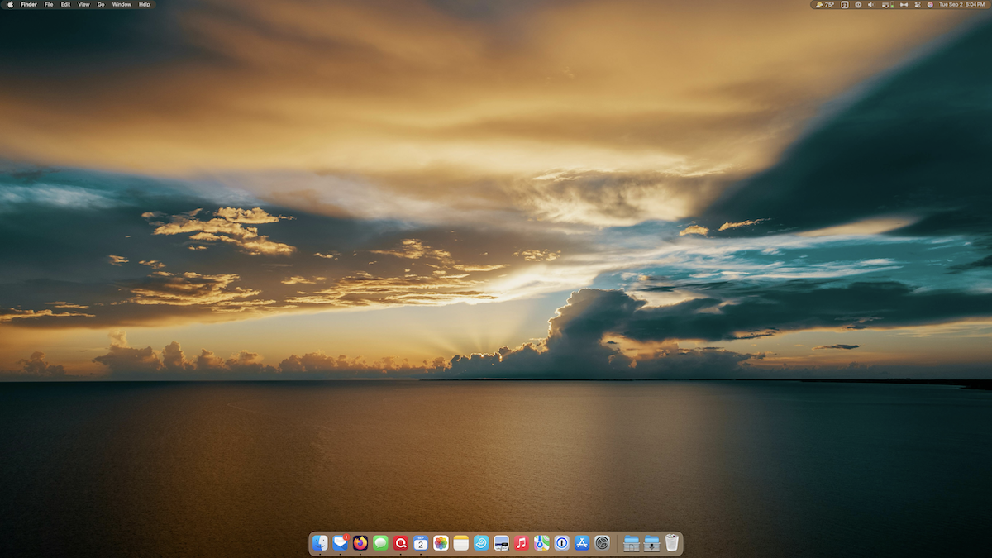Screen dimensions: 992x558
Task: Click the volume icon in the menu bar
Action: coord(871,4)
